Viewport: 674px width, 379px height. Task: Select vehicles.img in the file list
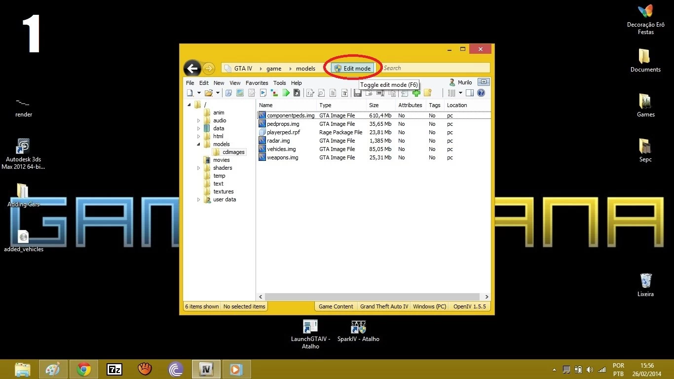pos(281,149)
